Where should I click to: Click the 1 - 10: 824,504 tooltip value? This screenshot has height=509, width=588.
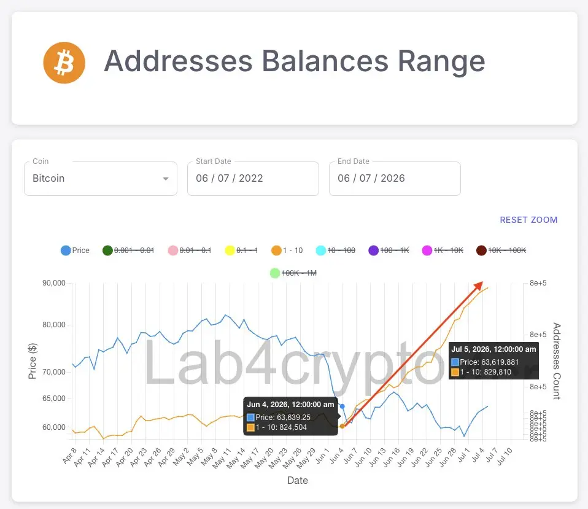(x=281, y=427)
